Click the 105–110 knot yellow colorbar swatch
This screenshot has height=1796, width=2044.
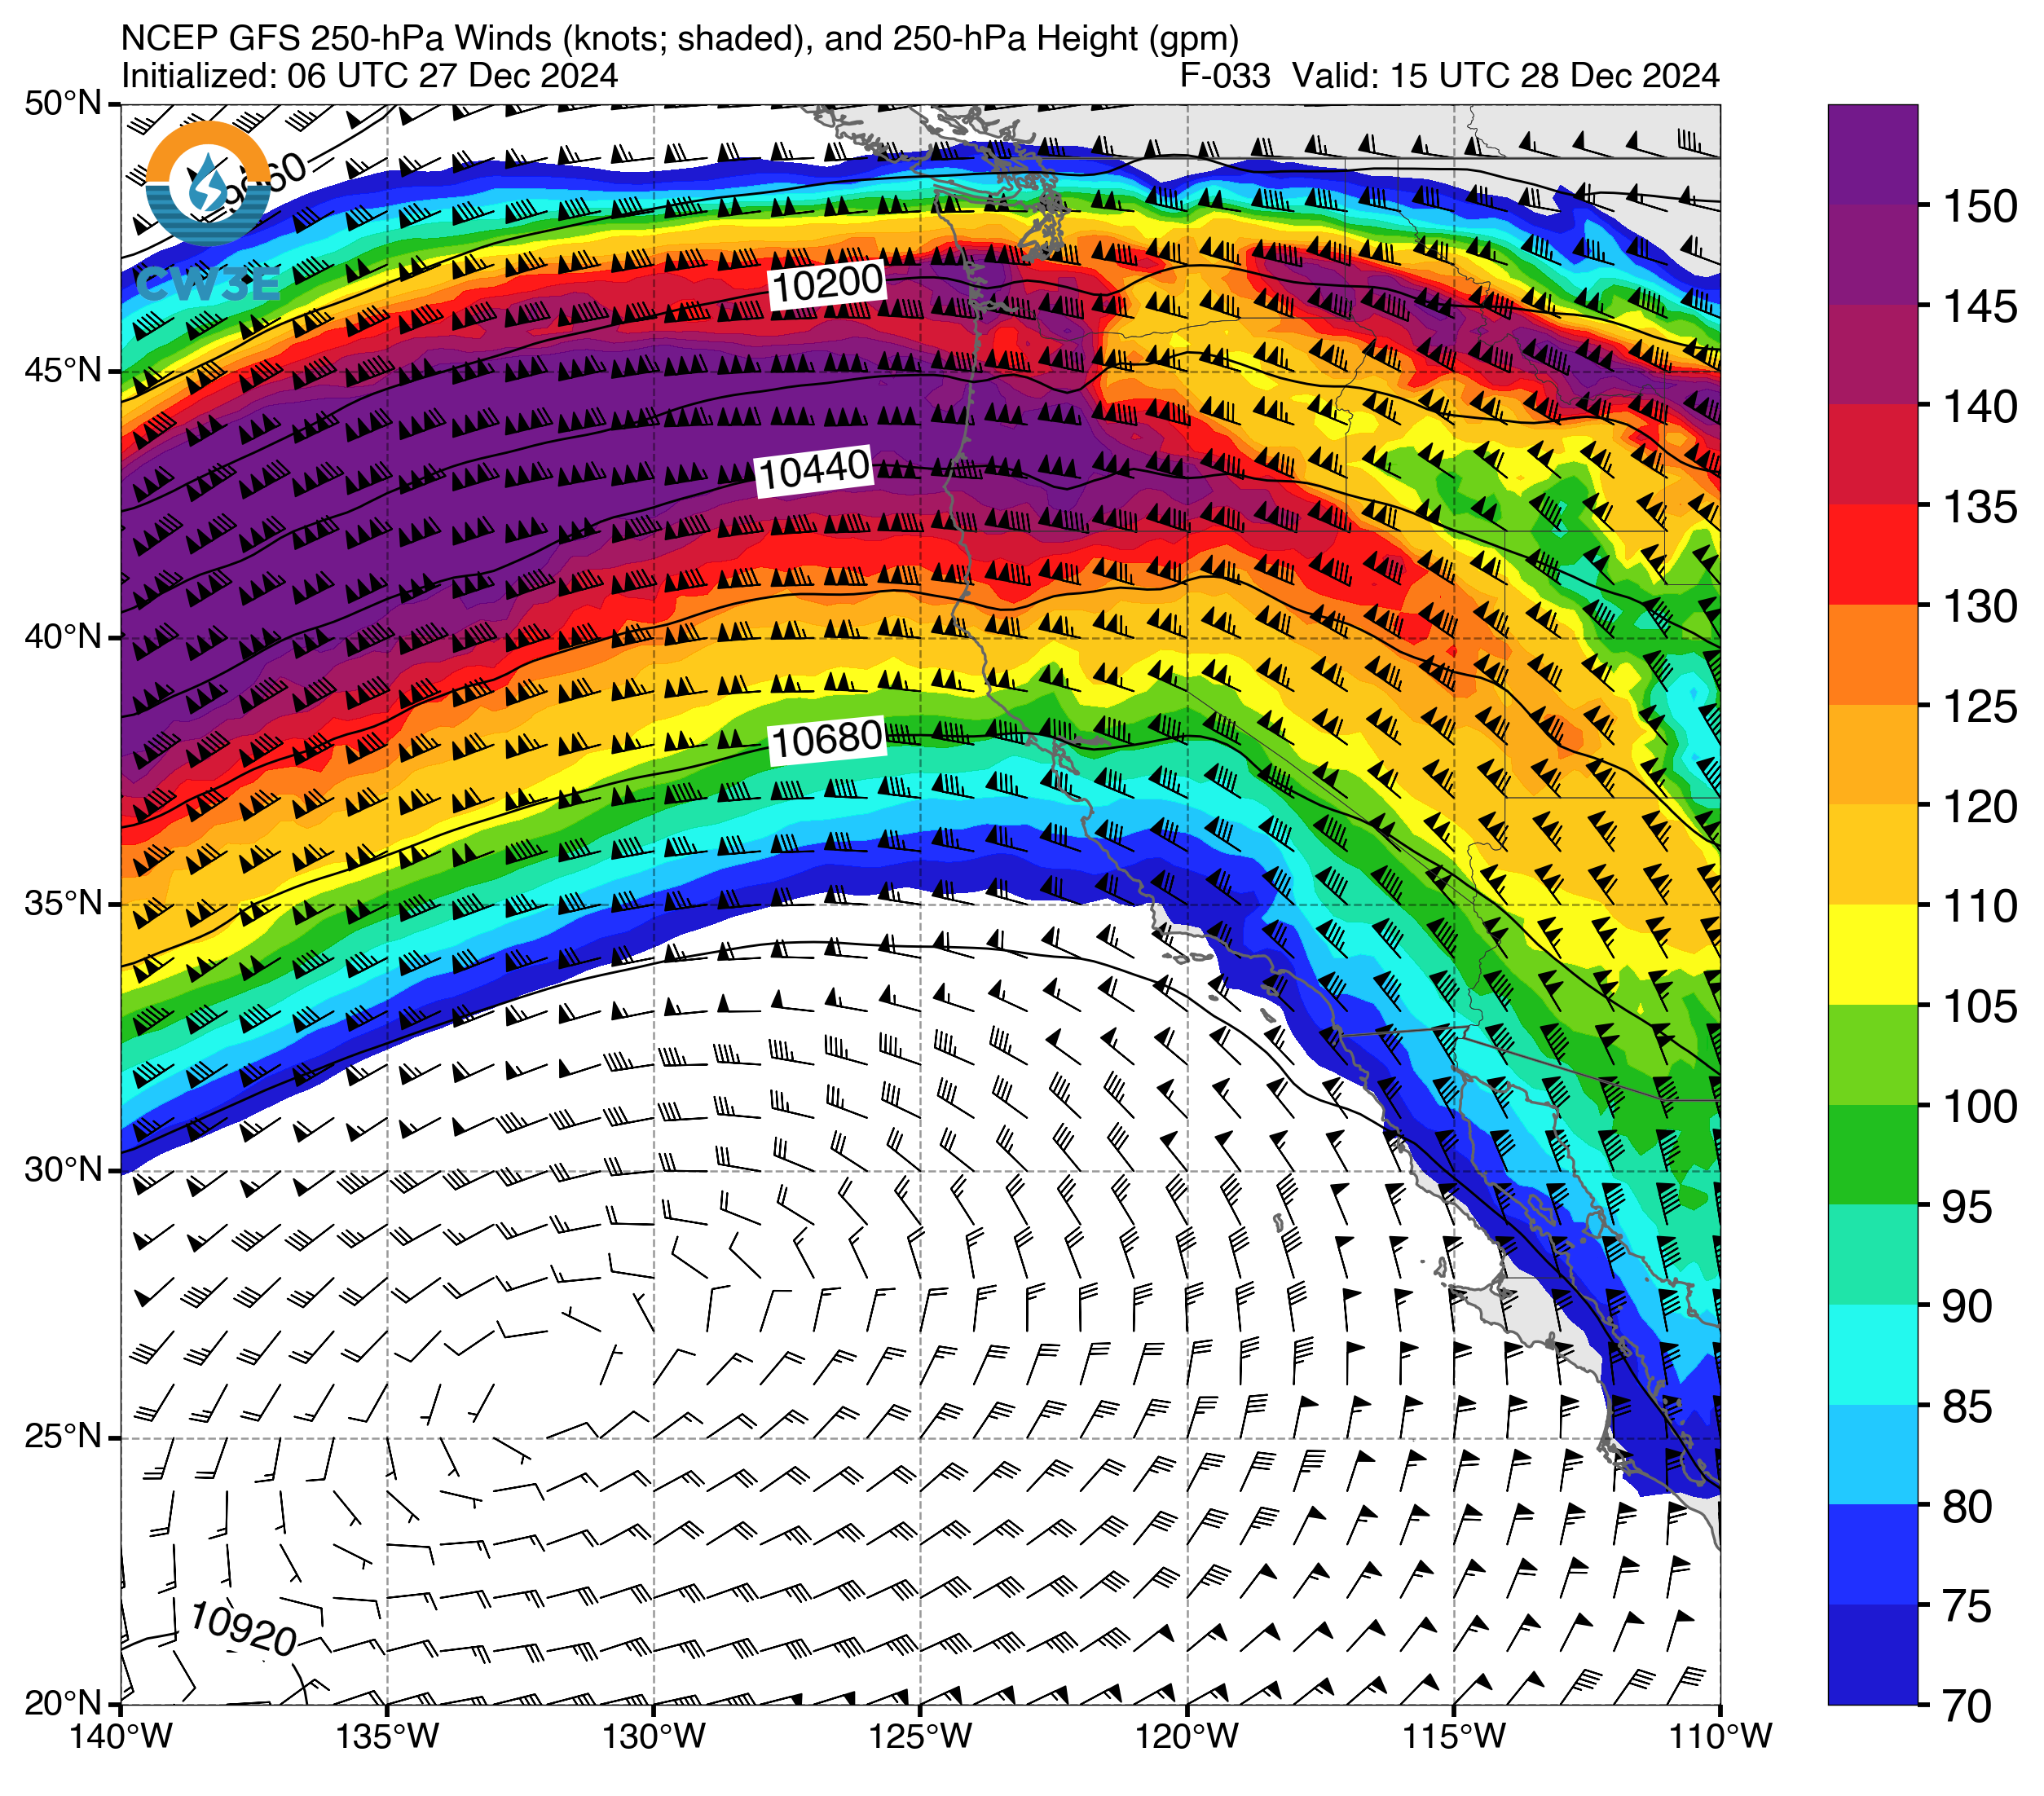click(x=1873, y=955)
